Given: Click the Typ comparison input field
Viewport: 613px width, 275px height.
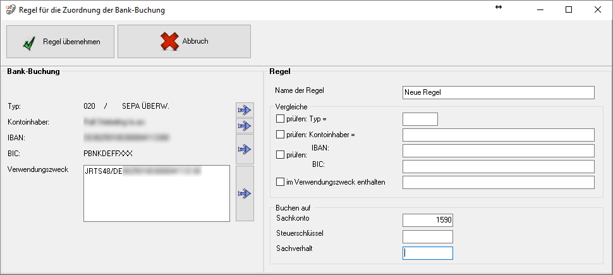Looking at the screenshot, I should [x=420, y=119].
